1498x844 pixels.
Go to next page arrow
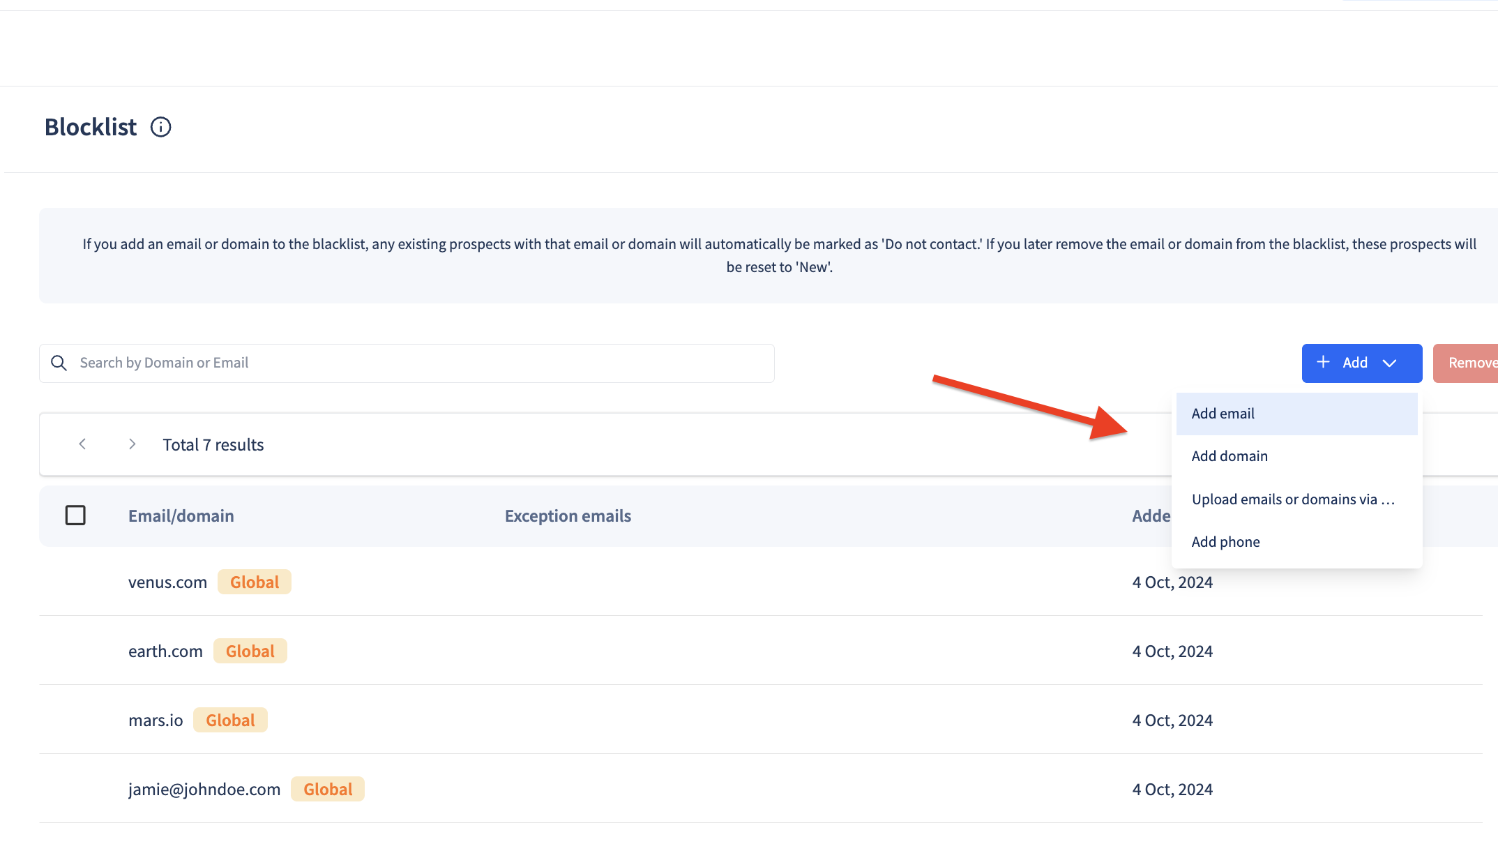coord(132,444)
